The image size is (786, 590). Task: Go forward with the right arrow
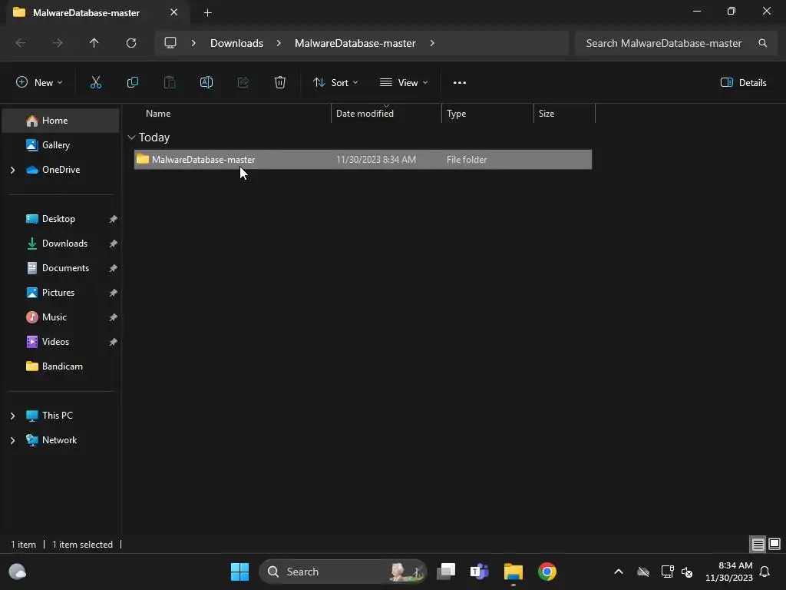[58, 43]
